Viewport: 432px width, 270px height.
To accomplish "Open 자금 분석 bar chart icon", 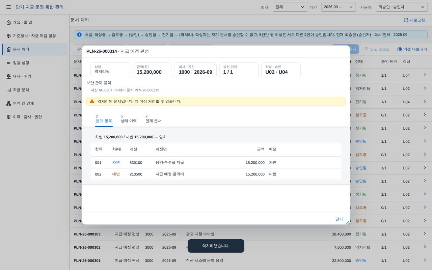I will click(9, 90).
